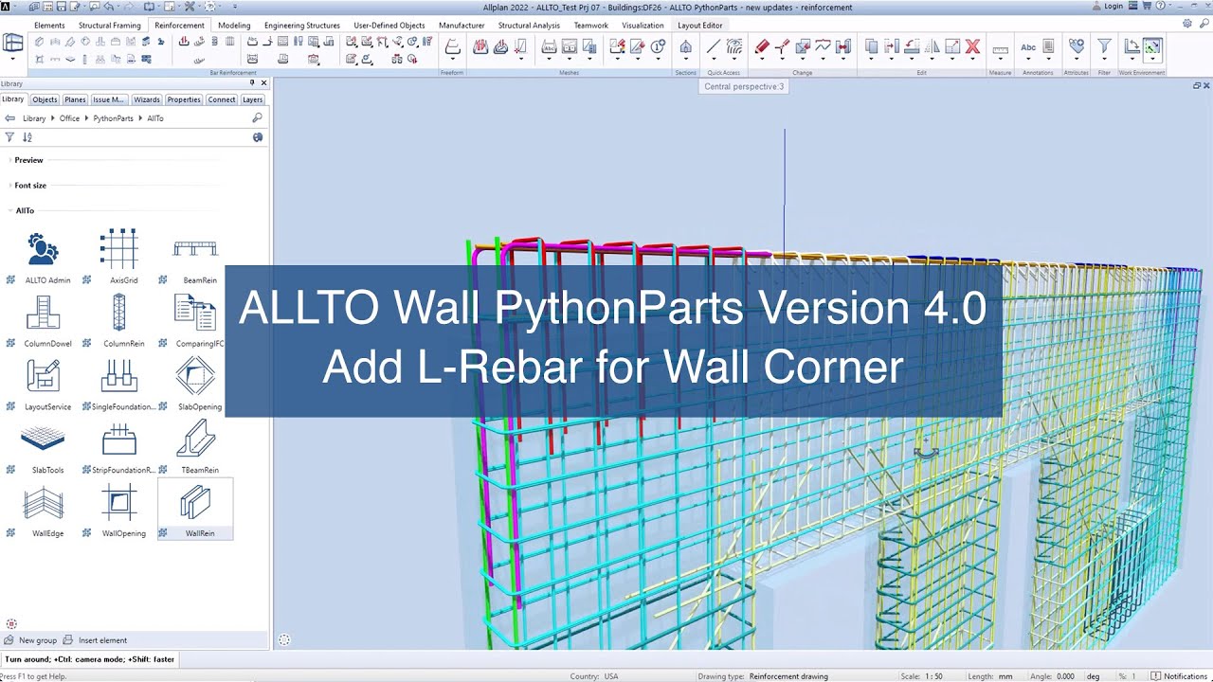
Task: Click library filter funnel icon
Action: click(x=9, y=137)
